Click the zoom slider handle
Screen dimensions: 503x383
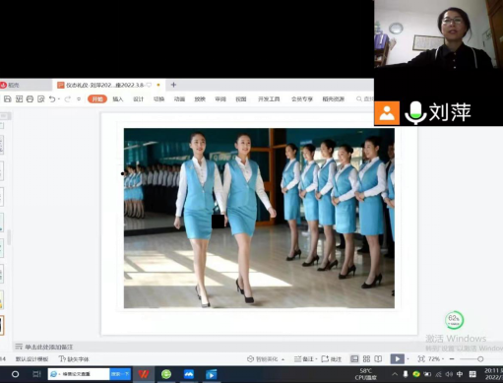[x=480, y=359]
